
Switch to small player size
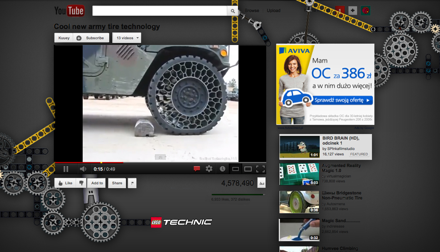[236, 169]
